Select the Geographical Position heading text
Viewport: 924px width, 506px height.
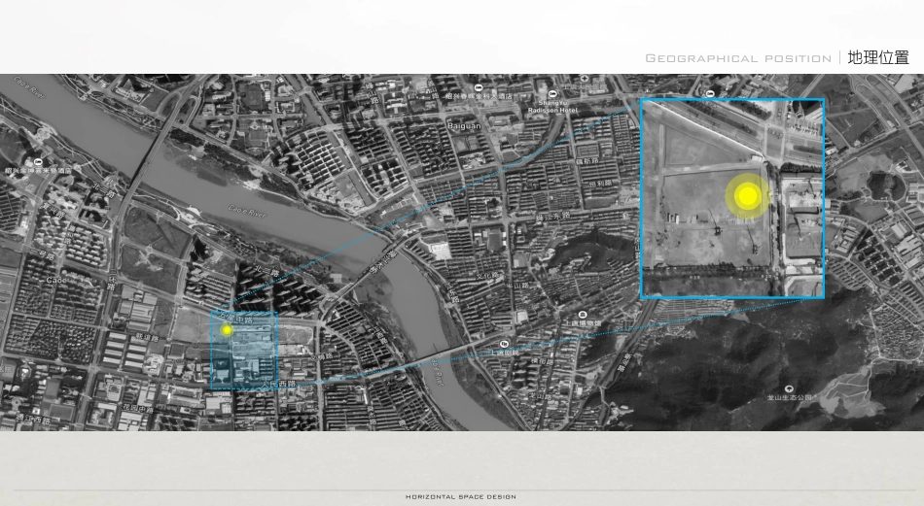(x=737, y=58)
